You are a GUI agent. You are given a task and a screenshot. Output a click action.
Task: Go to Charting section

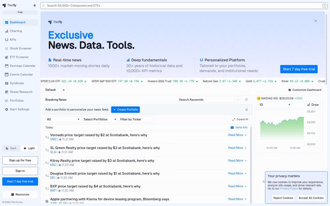pos(20,31)
